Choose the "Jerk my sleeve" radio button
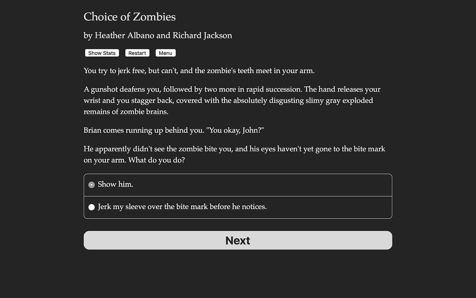This screenshot has height=298, width=476. [x=91, y=207]
